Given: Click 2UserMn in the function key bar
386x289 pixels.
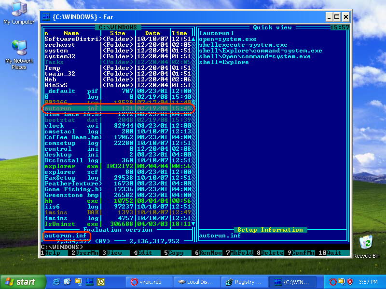Looking at the screenshot, I should click(85, 253).
